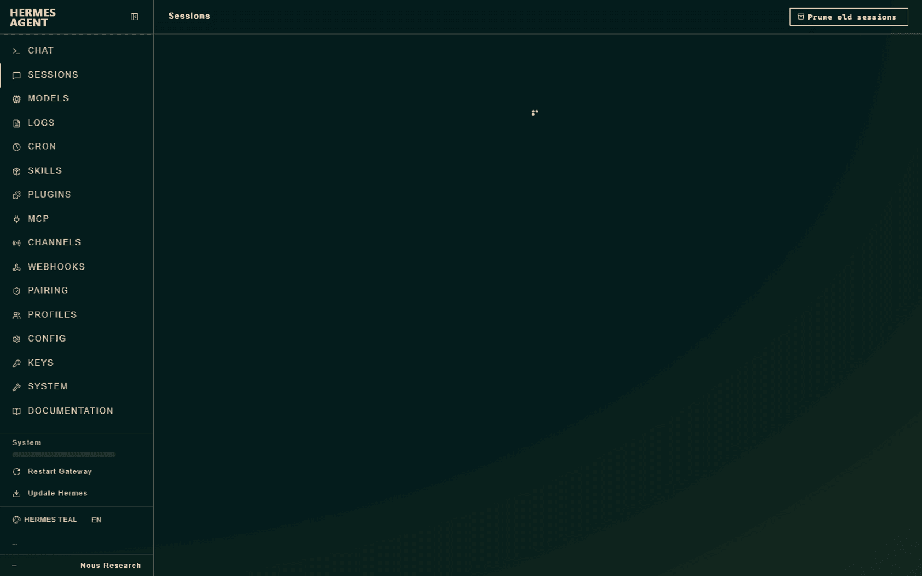Click the Config gear icon

pyautogui.click(x=17, y=339)
